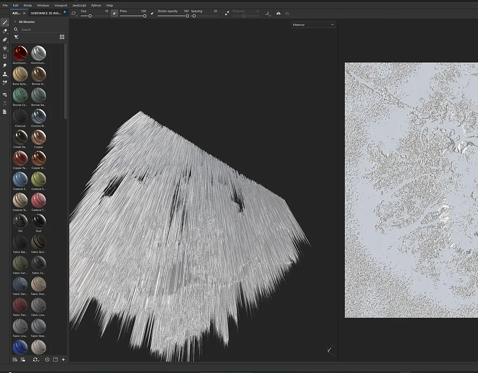Click the plus icon to import resources
478x373 pixels.
pos(64,360)
